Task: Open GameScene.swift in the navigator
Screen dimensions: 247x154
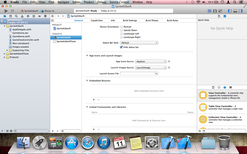Action: (x=21, y=37)
